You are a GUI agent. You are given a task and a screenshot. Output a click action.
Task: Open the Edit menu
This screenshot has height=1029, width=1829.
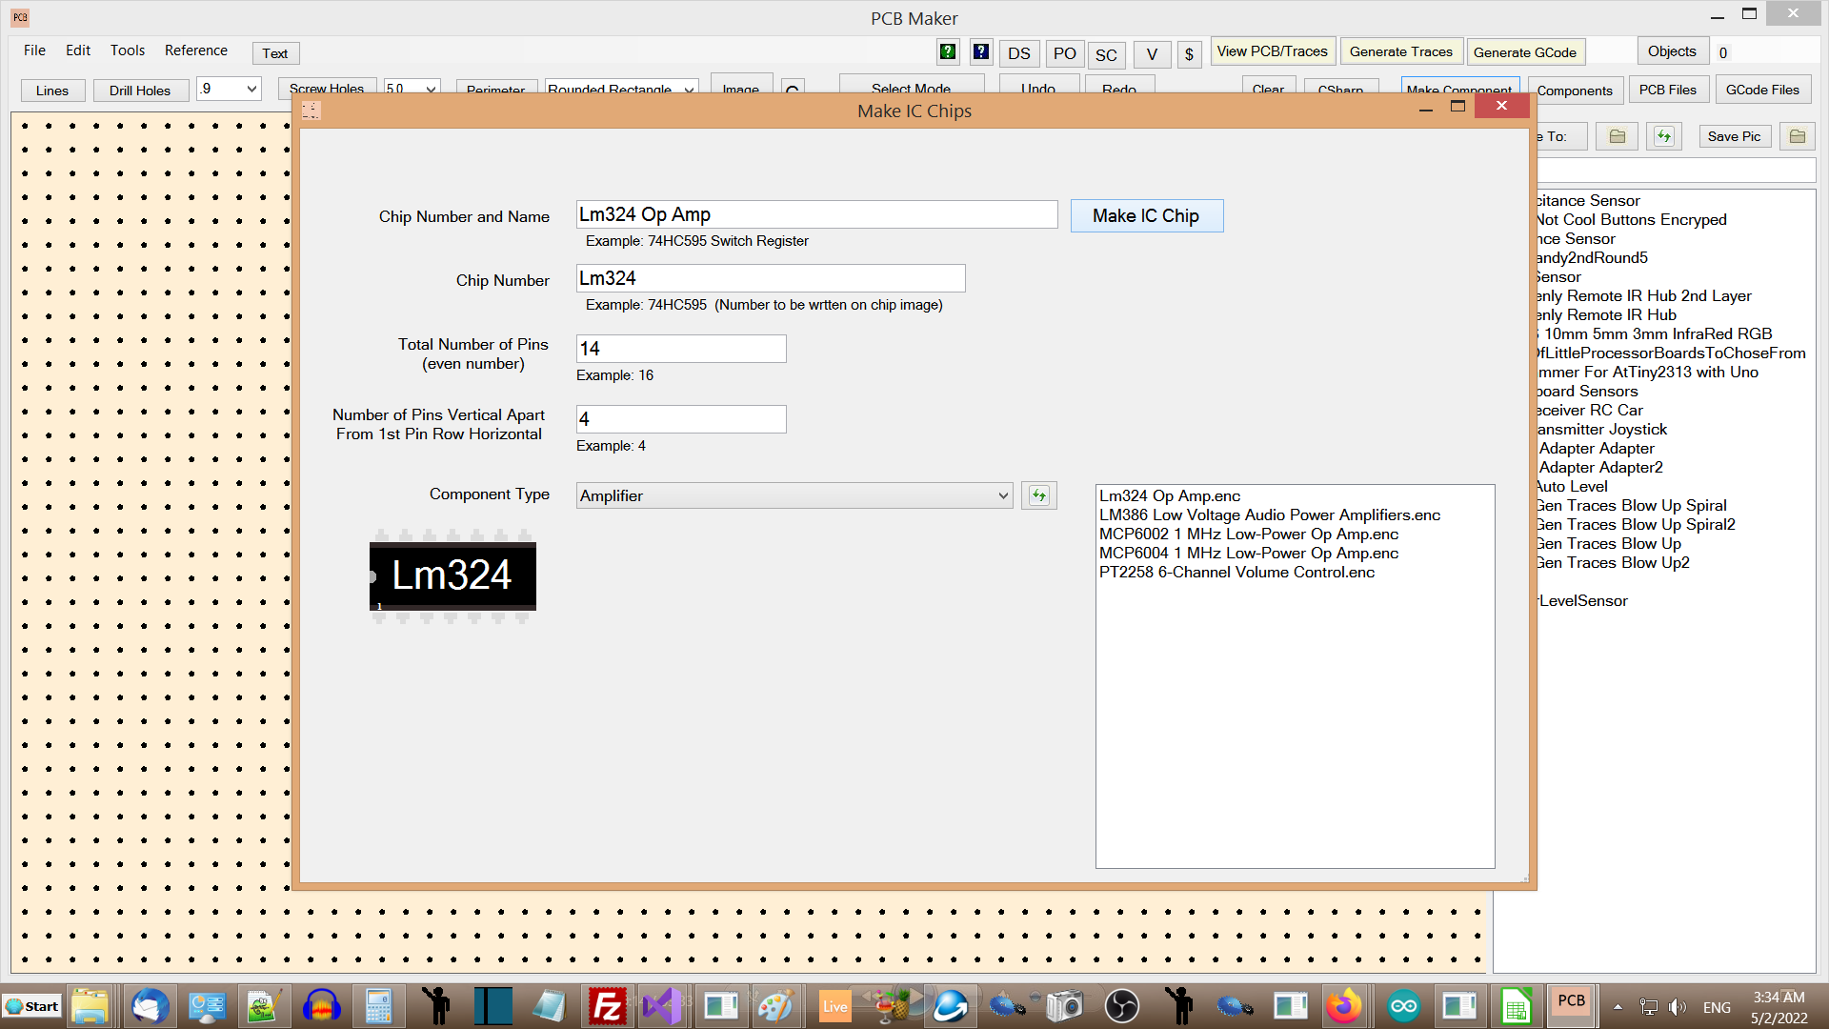[x=78, y=50]
